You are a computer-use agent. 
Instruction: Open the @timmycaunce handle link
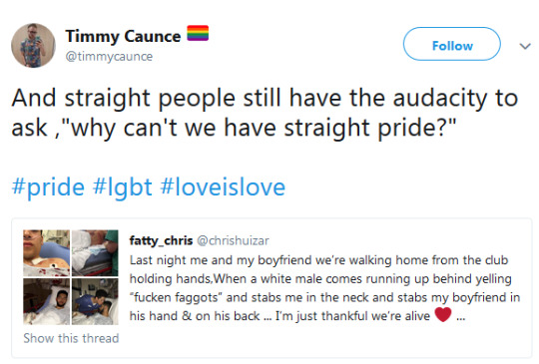(x=109, y=56)
